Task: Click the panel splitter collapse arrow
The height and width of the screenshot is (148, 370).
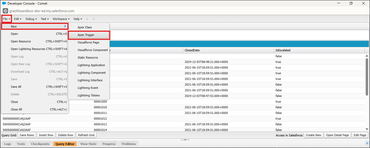Action: point(185,140)
